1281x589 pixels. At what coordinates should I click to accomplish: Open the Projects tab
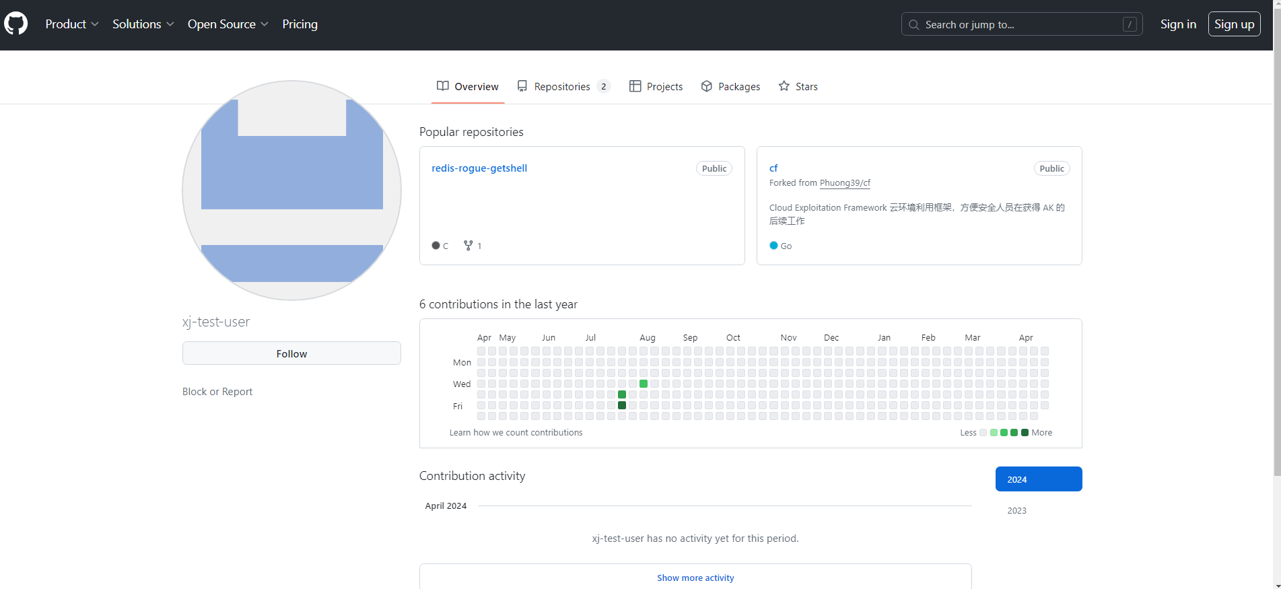(x=656, y=86)
